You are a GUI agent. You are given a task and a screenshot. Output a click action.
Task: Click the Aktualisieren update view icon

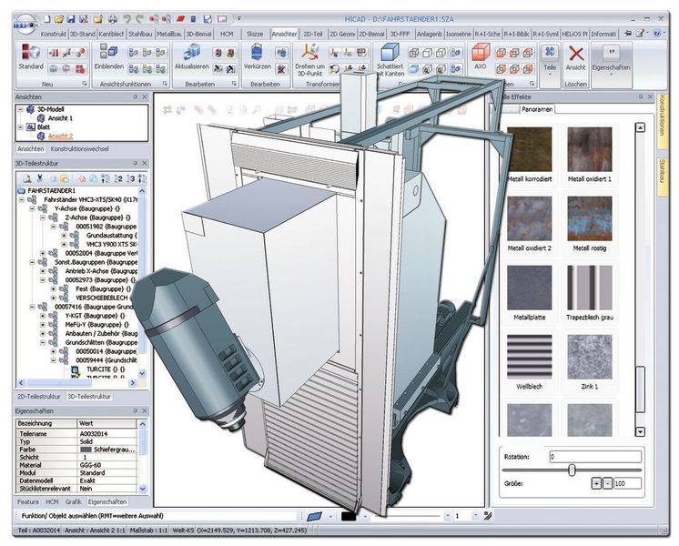coord(192,53)
